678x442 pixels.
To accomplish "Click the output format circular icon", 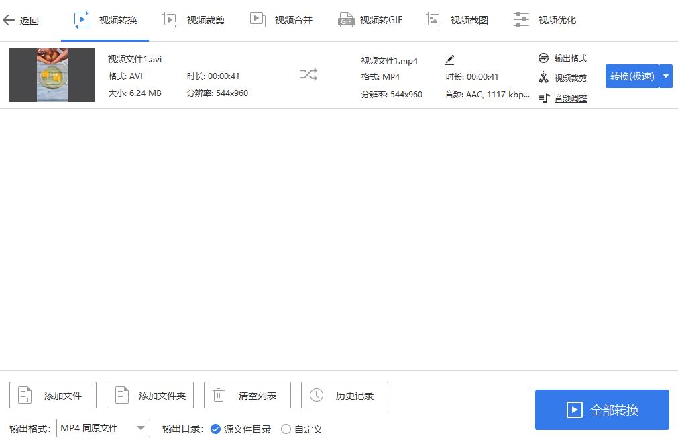I will click(543, 58).
